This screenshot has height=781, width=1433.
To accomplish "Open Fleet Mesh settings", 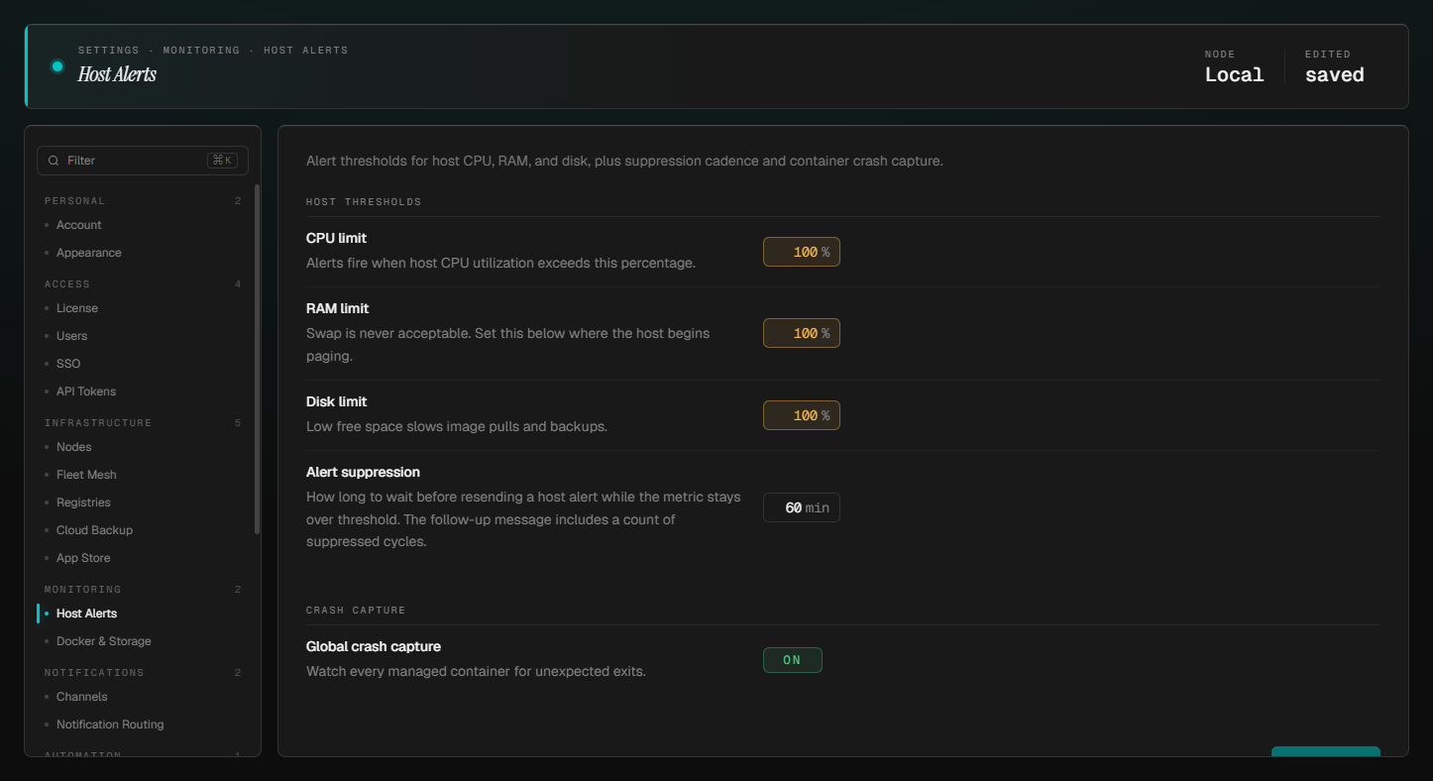I will (86, 475).
